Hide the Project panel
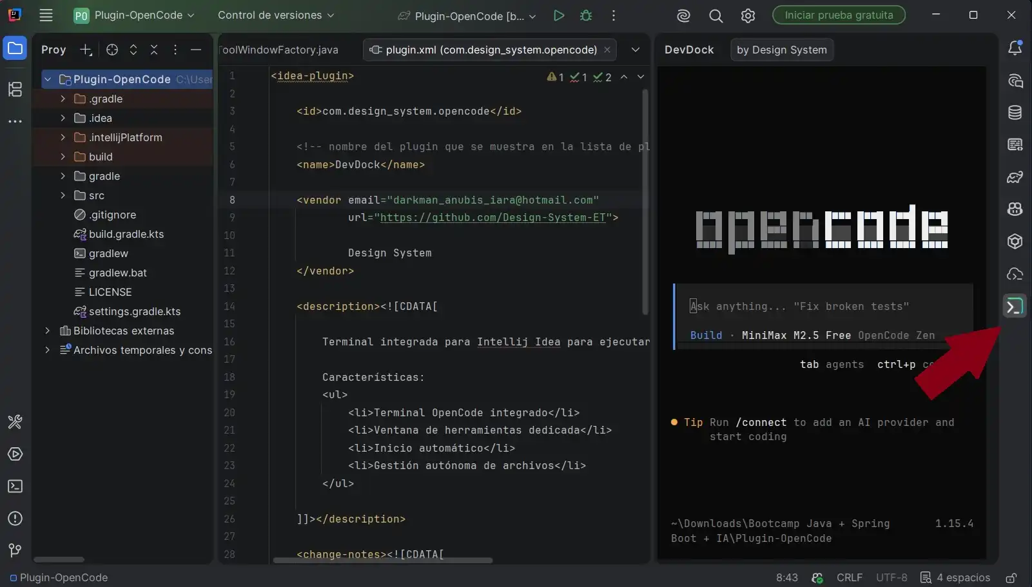 point(196,50)
